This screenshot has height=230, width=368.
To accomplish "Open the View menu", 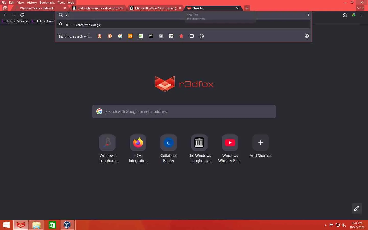I will pyautogui.click(x=20, y=3).
